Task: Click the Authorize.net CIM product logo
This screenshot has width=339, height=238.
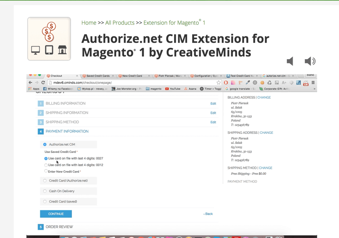Action: click(49, 39)
